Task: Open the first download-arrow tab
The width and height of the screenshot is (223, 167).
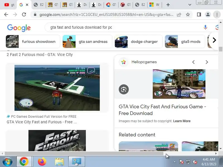Action: point(82,5)
